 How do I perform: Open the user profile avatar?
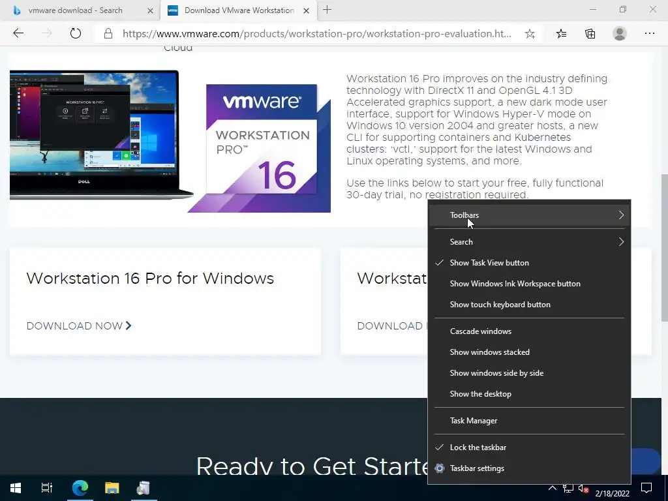pyautogui.click(x=620, y=33)
